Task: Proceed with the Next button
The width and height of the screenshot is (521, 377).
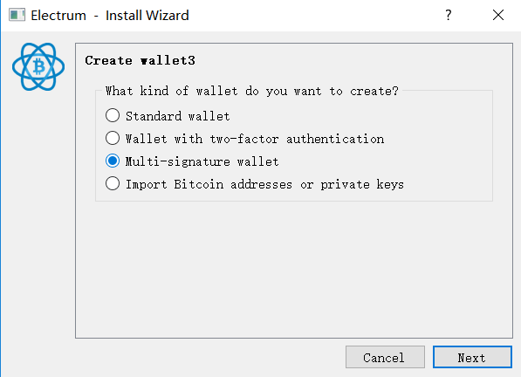Action: click(472, 357)
